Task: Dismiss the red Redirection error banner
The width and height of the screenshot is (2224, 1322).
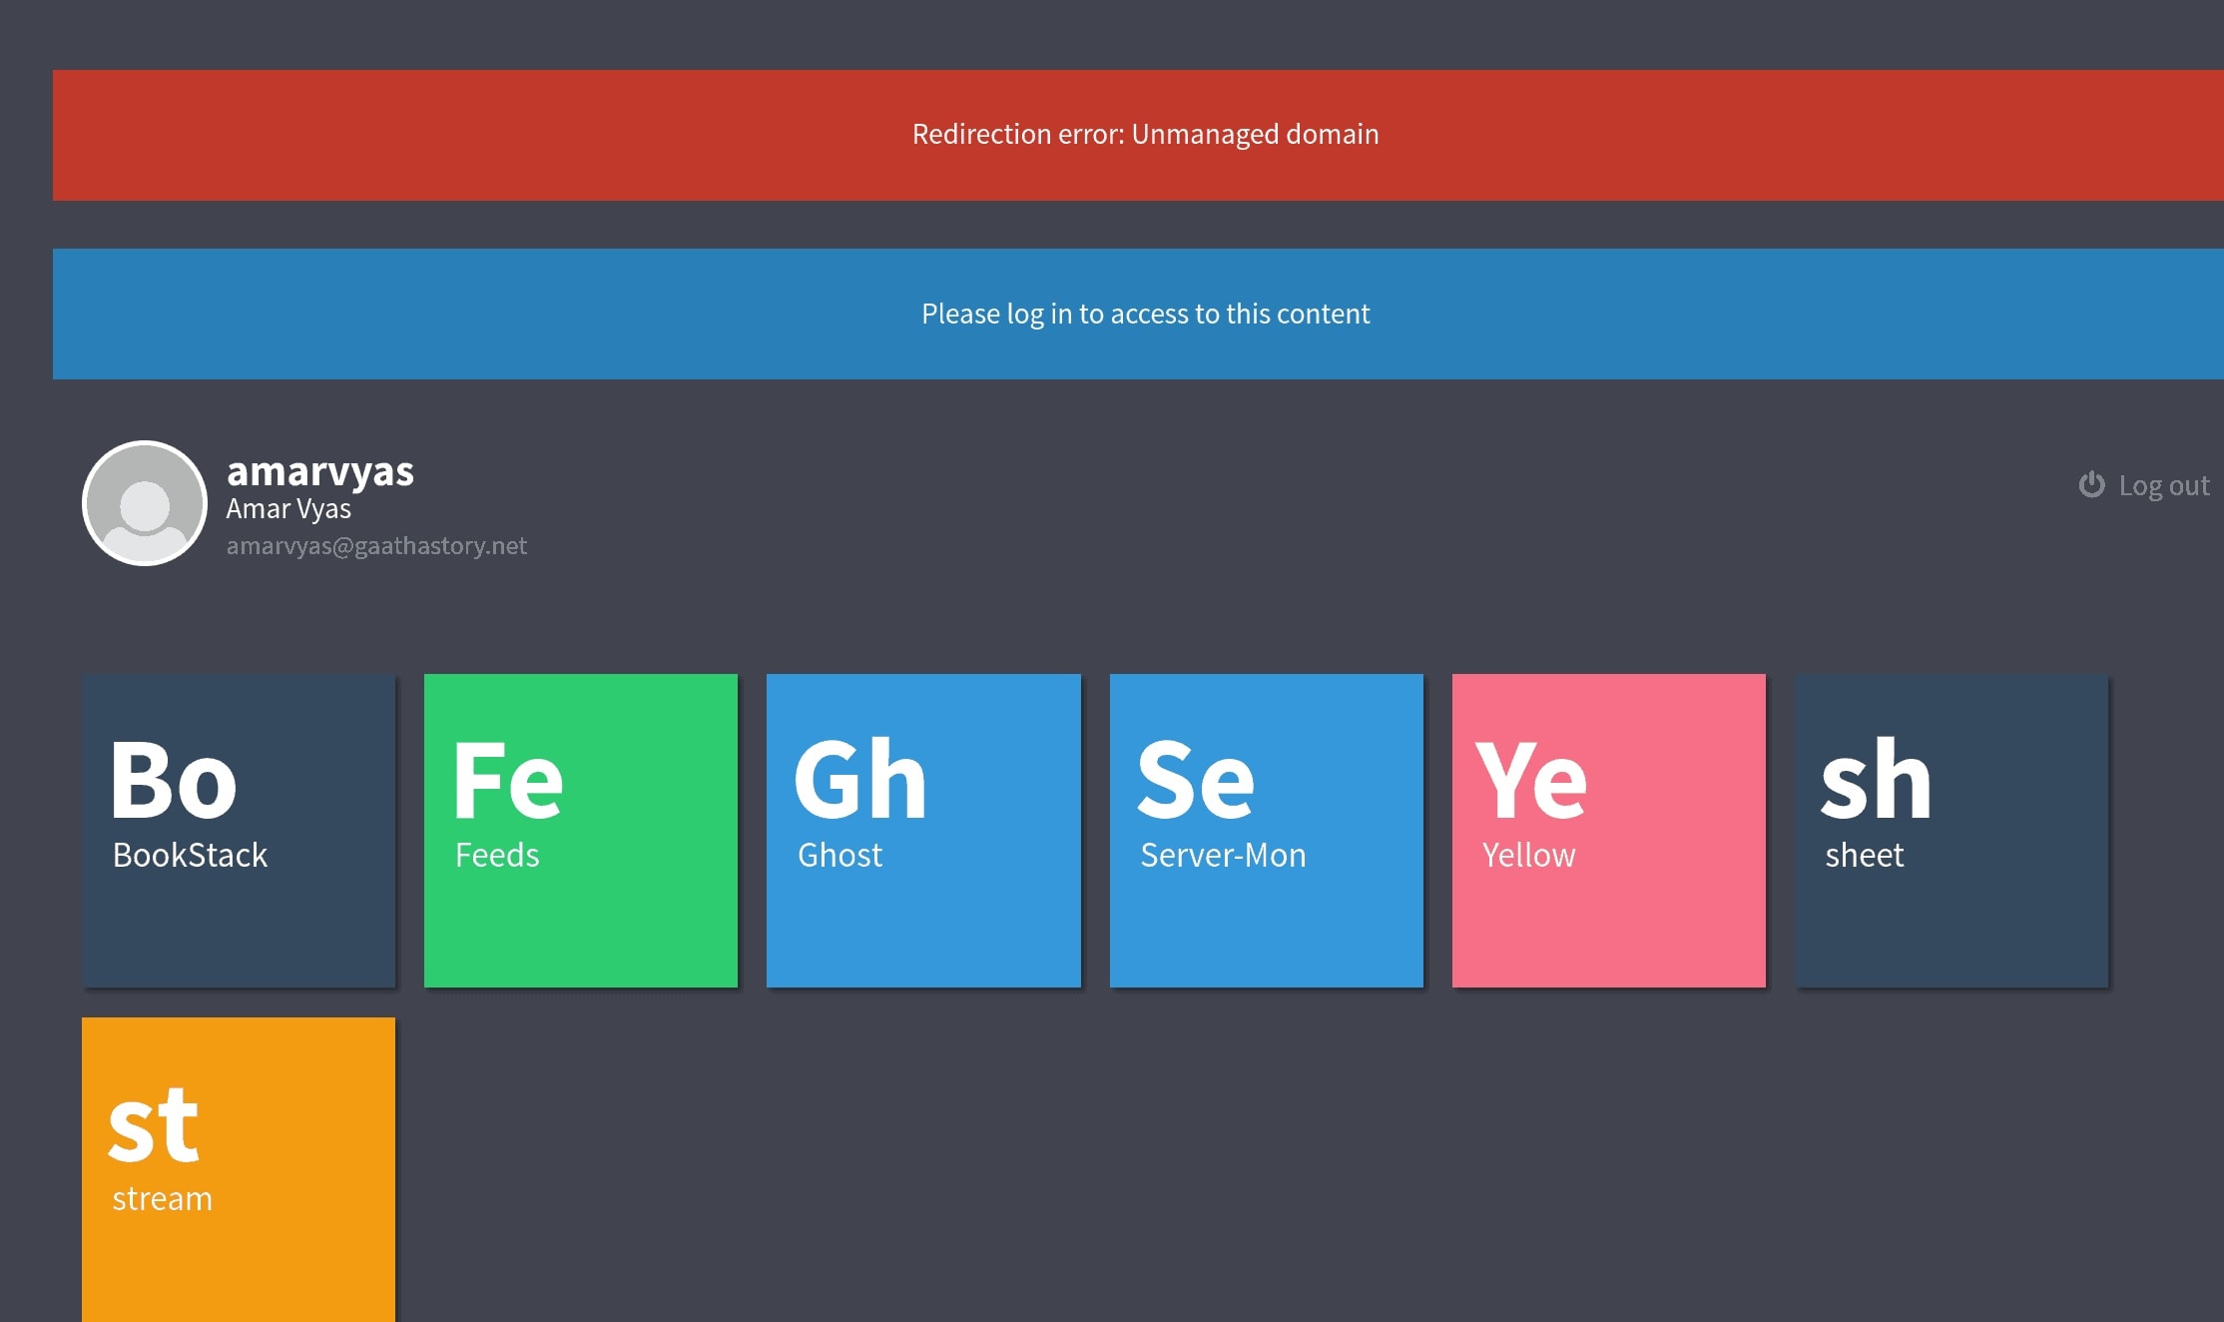Action: 1138,135
